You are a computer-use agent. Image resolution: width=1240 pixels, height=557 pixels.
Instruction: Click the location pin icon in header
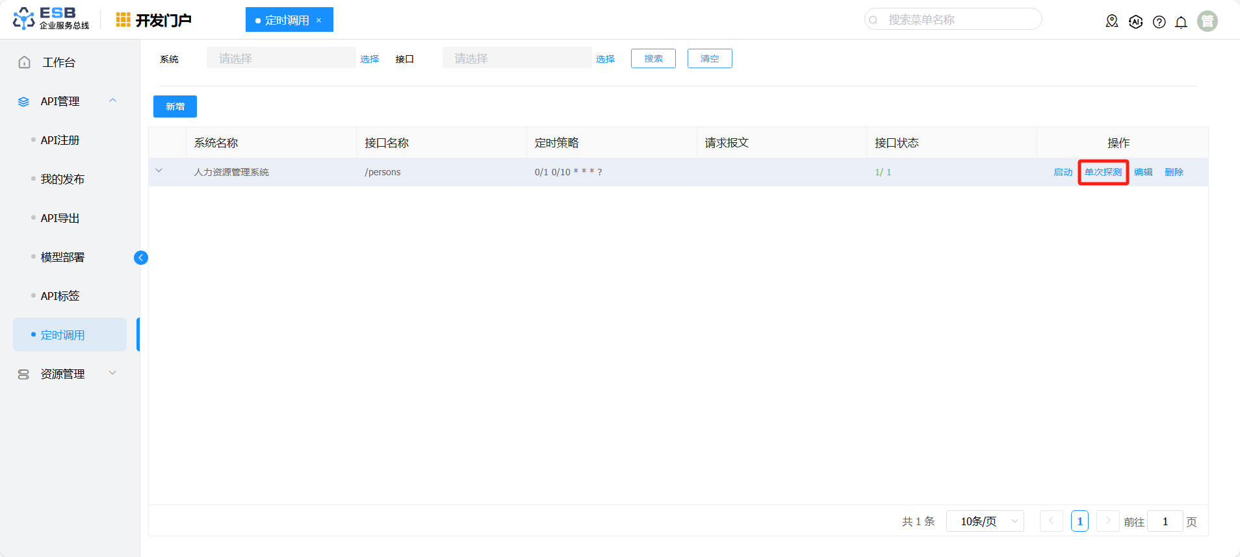tap(1112, 21)
